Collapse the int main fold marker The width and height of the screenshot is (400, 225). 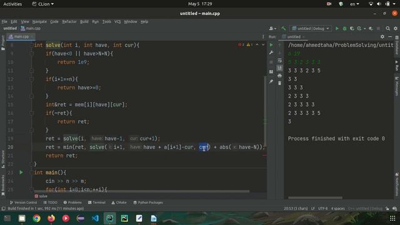[x=32, y=172]
